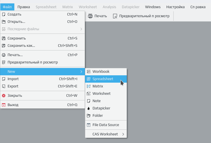Open the Windows menu
211x143 pixels.
[153, 7]
